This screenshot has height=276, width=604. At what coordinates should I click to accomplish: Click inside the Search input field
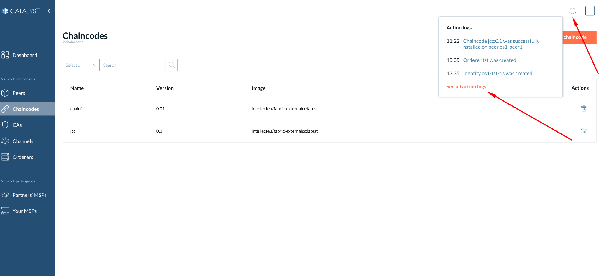coord(133,65)
